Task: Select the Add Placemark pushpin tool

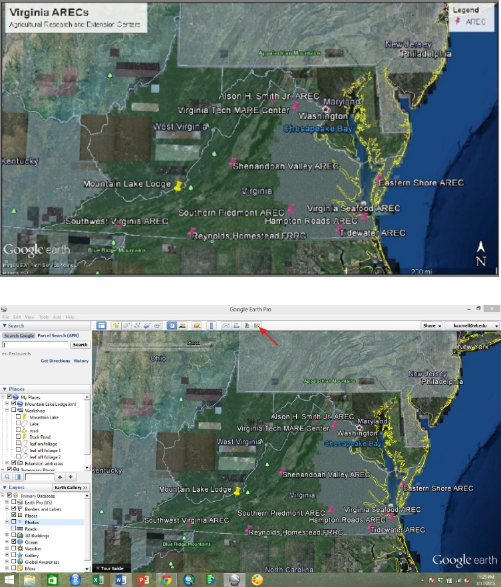Action: click(x=116, y=325)
